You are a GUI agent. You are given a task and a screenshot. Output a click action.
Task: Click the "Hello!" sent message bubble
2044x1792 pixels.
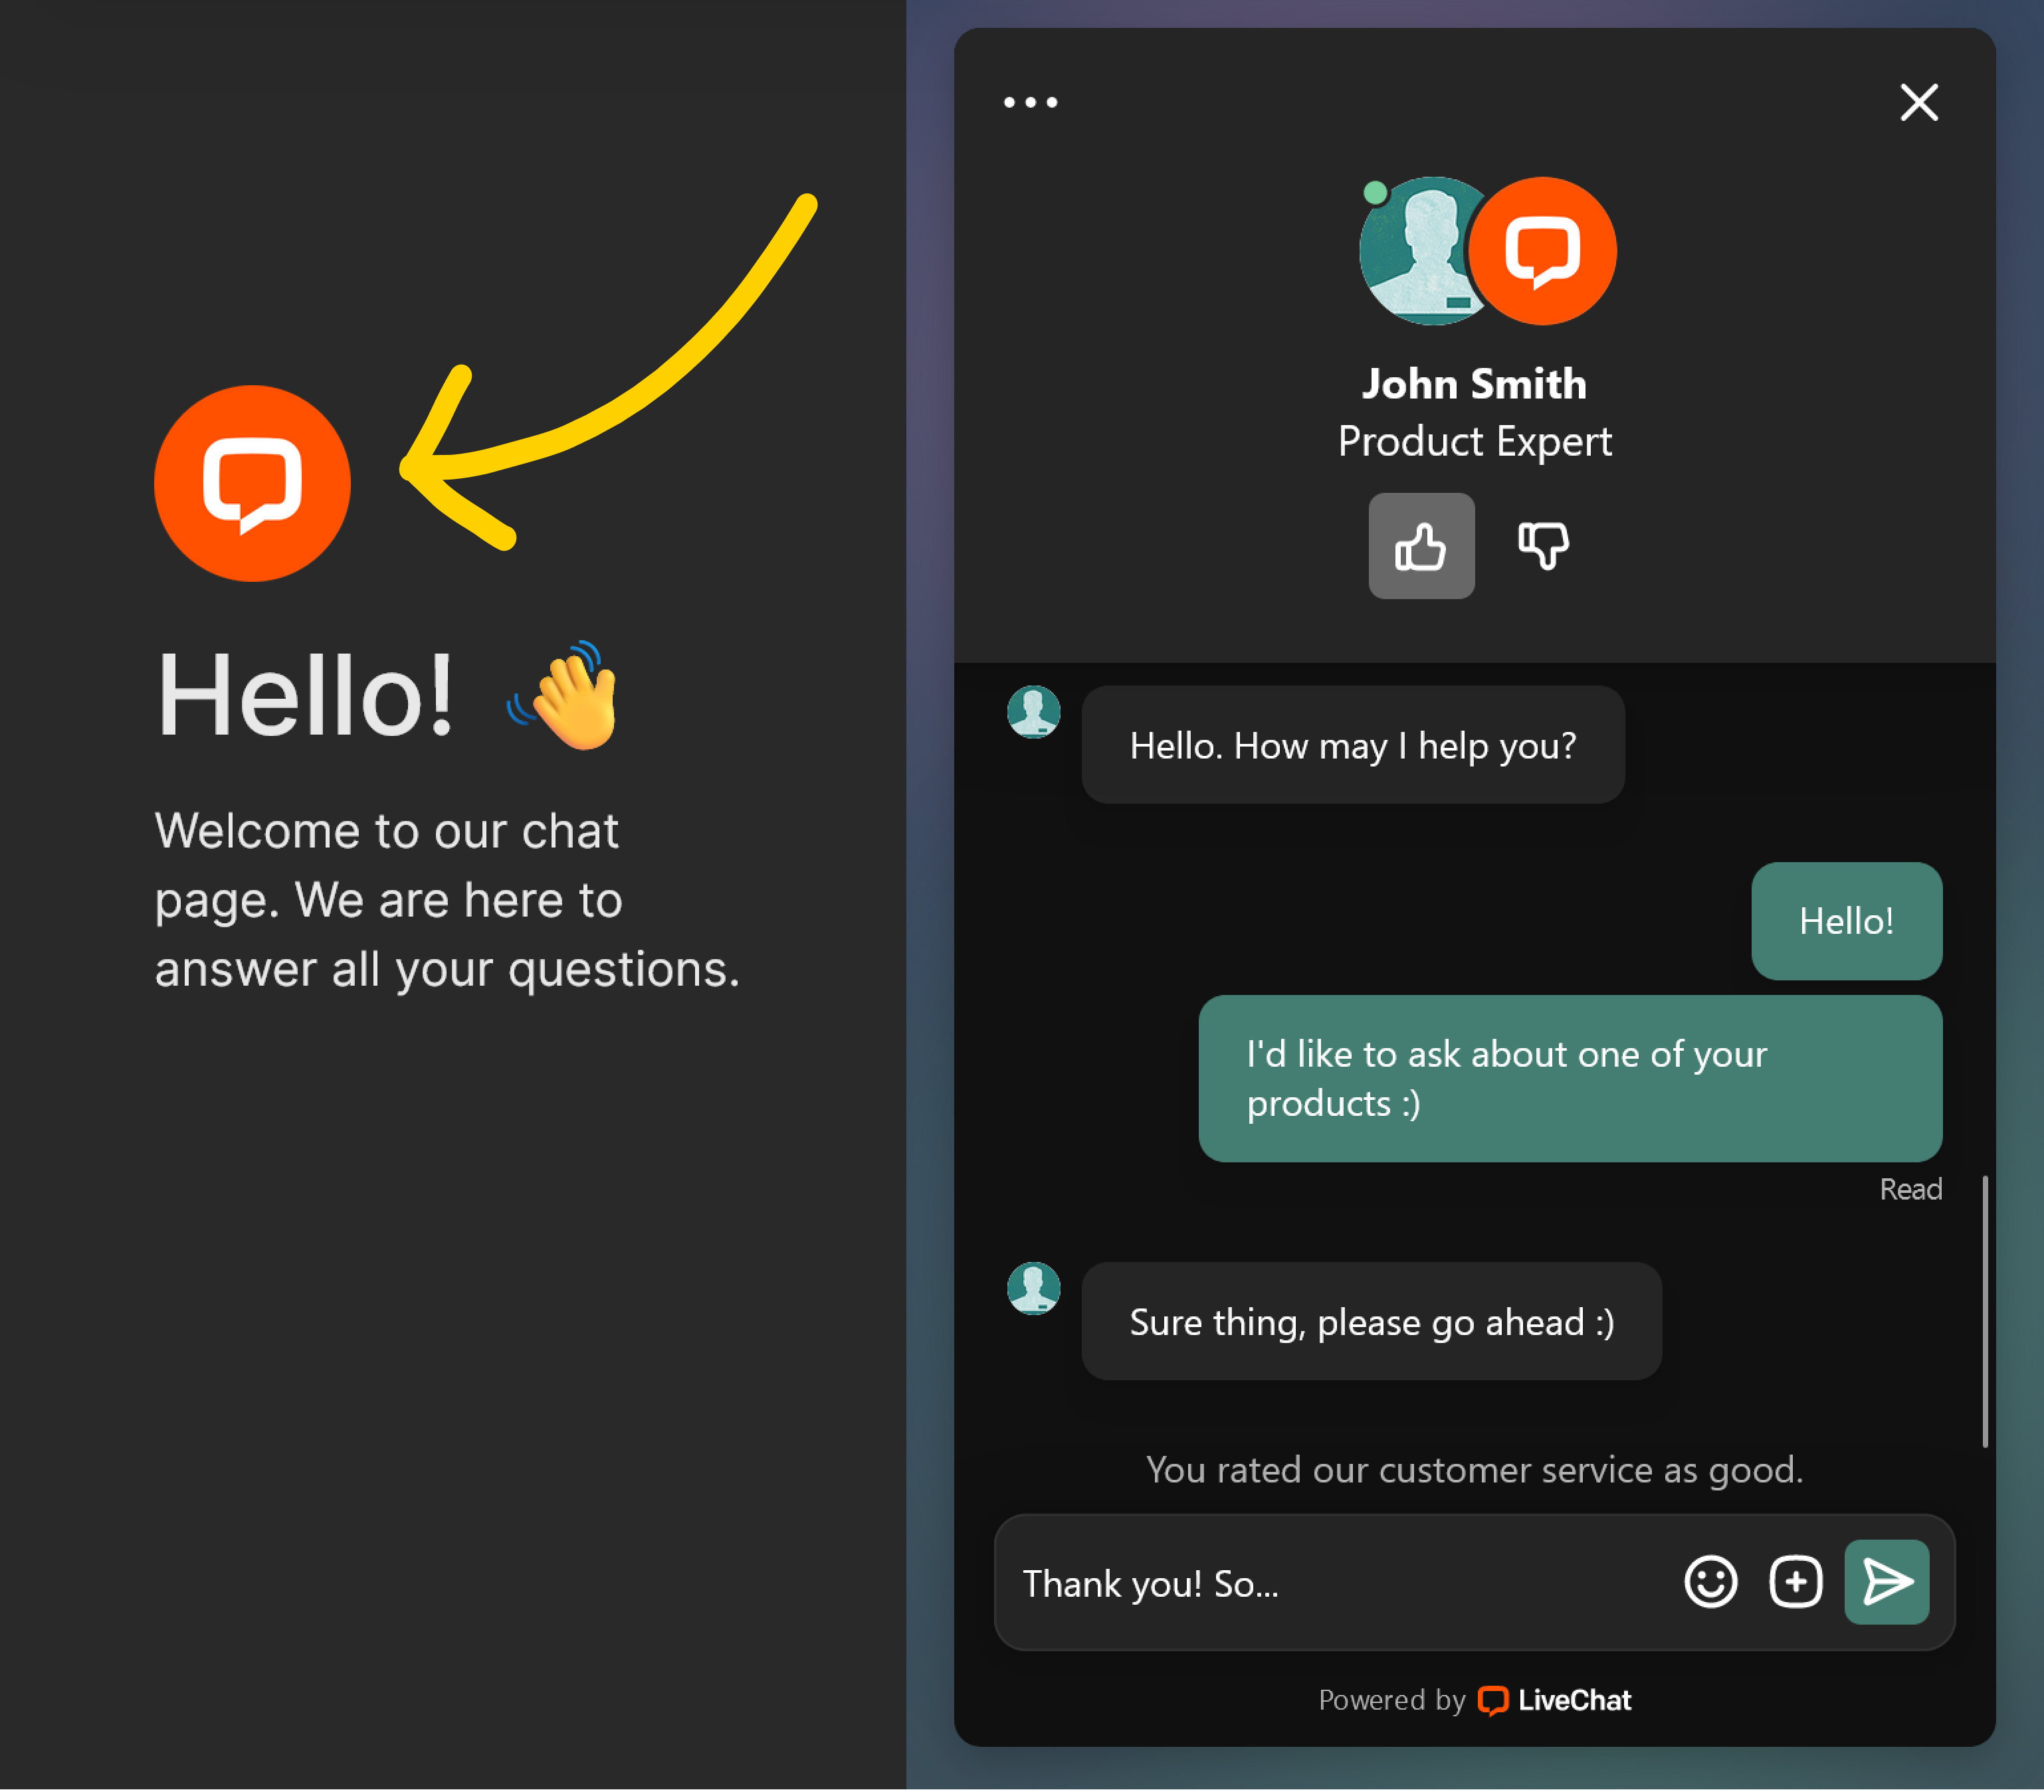(1846, 921)
